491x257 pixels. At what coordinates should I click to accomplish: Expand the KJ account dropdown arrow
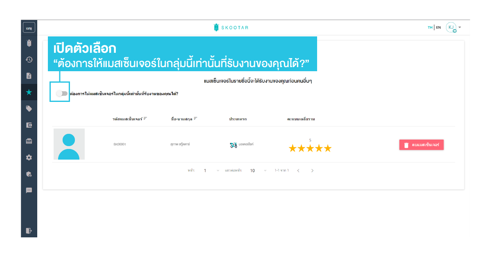coord(460,27)
